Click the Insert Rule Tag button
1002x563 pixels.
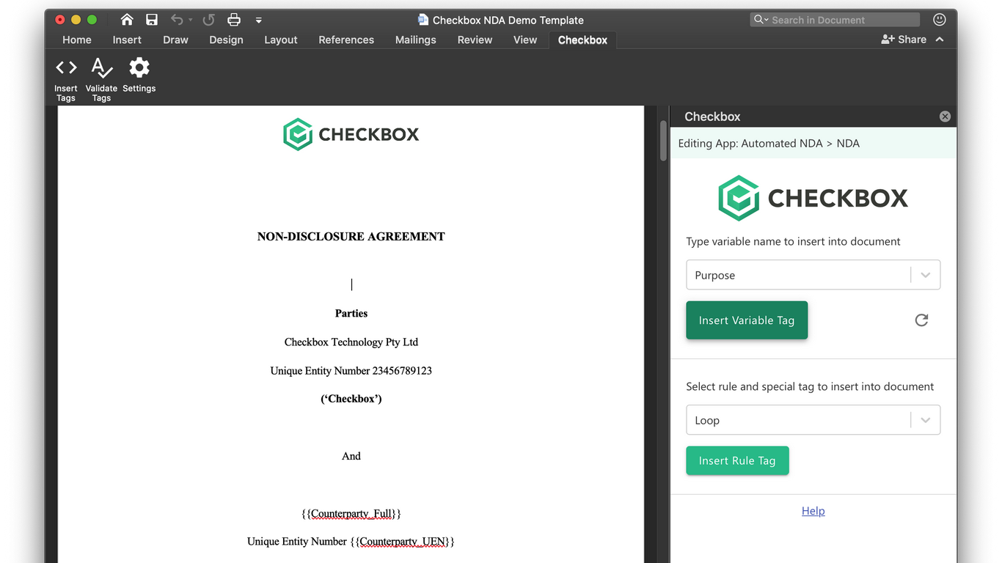[x=737, y=460]
